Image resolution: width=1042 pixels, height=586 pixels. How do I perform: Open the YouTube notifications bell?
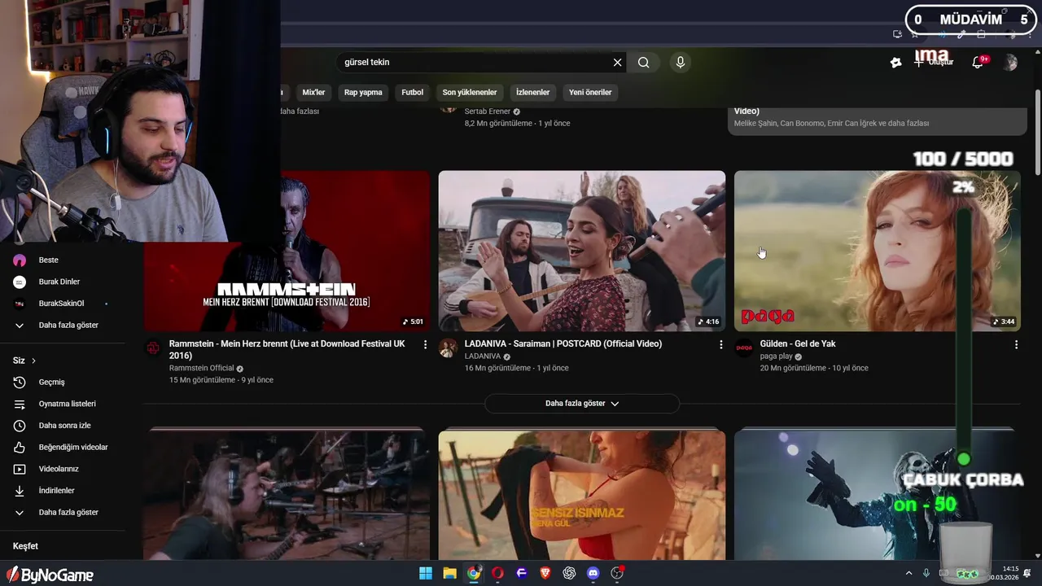(979, 63)
